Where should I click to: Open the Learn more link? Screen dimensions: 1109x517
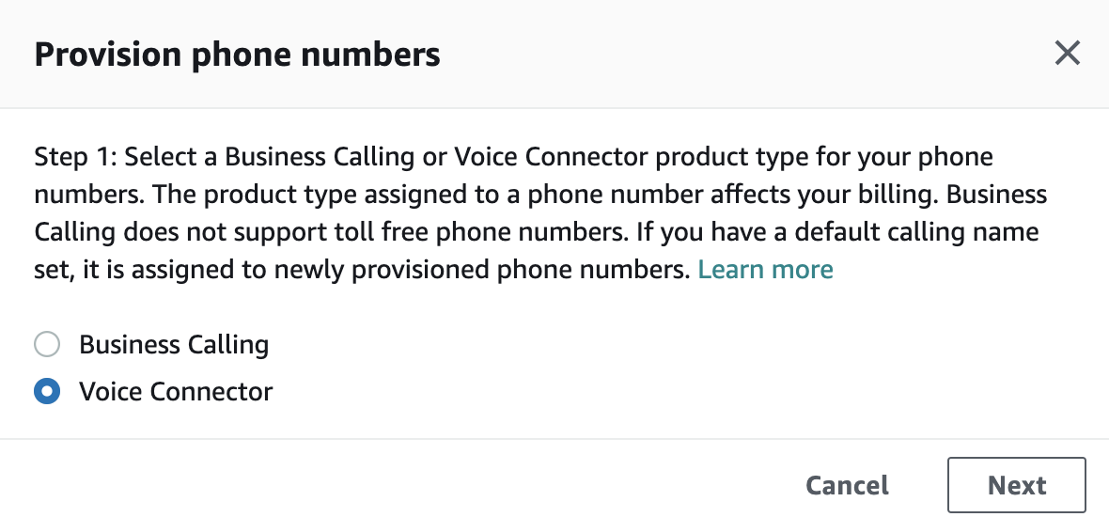pos(765,269)
